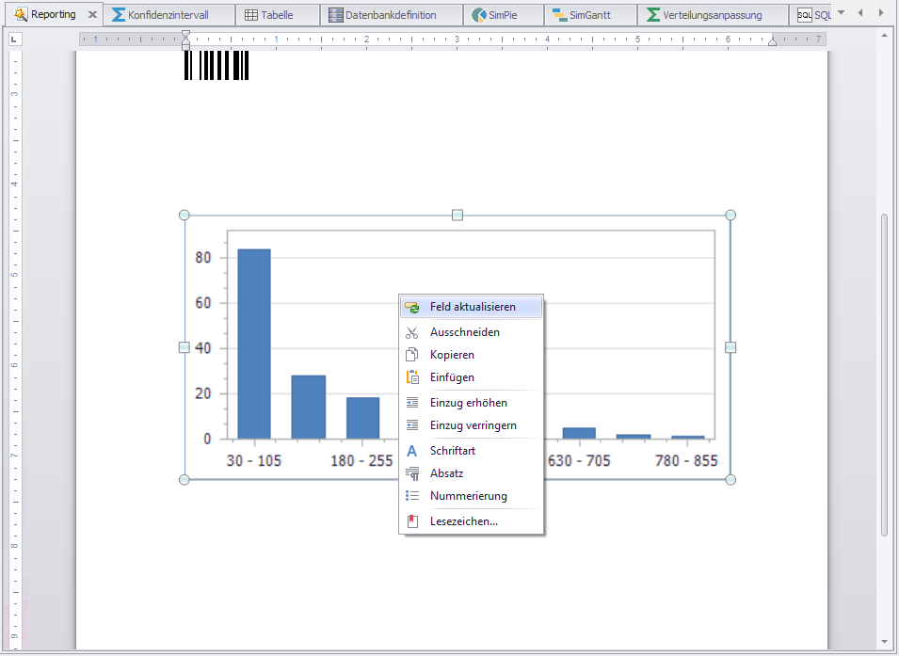Open the Verteilungsanpassung tab
Screen dimensions: 899x656
pos(713,15)
